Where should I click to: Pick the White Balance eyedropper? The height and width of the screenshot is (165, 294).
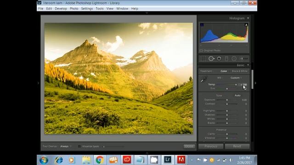pyautogui.click(x=203, y=80)
